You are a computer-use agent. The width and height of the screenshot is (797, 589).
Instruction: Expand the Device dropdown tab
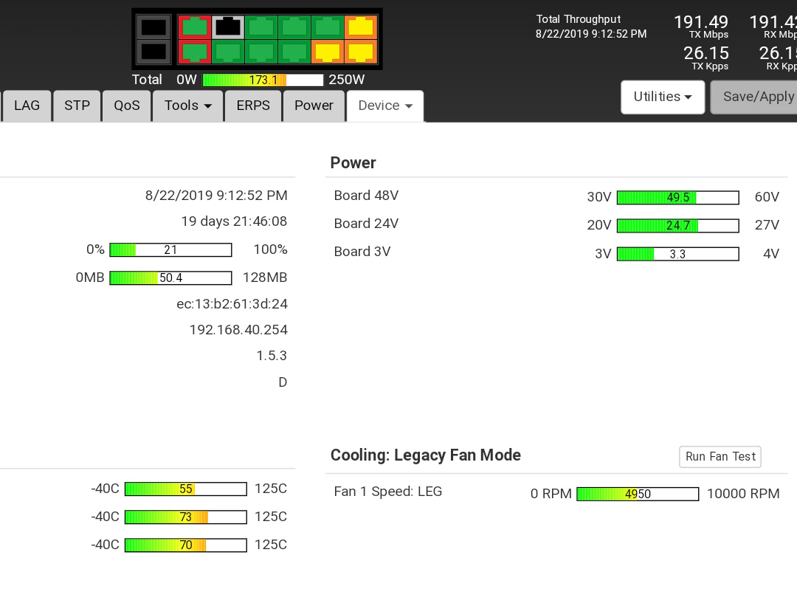pyautogui.click(x=384, y=106)
